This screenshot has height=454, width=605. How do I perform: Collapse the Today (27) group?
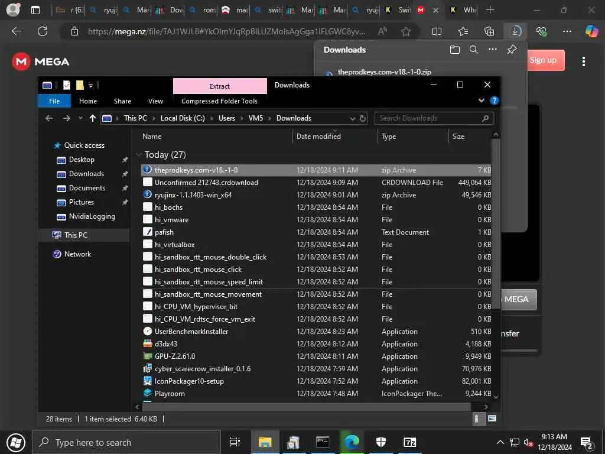(x=138, y=155)
